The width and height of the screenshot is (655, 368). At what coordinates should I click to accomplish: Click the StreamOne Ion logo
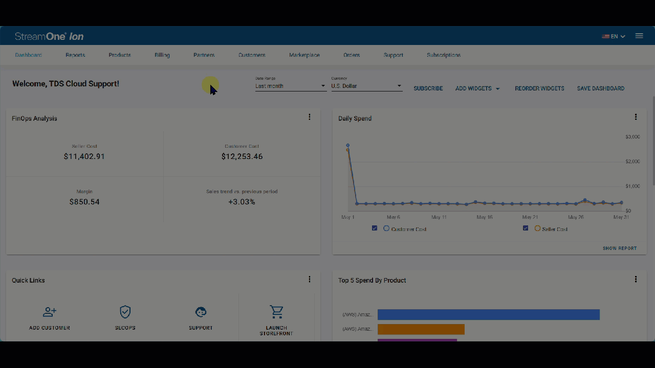click(49, 36)
